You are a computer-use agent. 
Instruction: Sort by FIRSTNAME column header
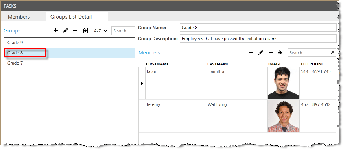coord(157,64)
